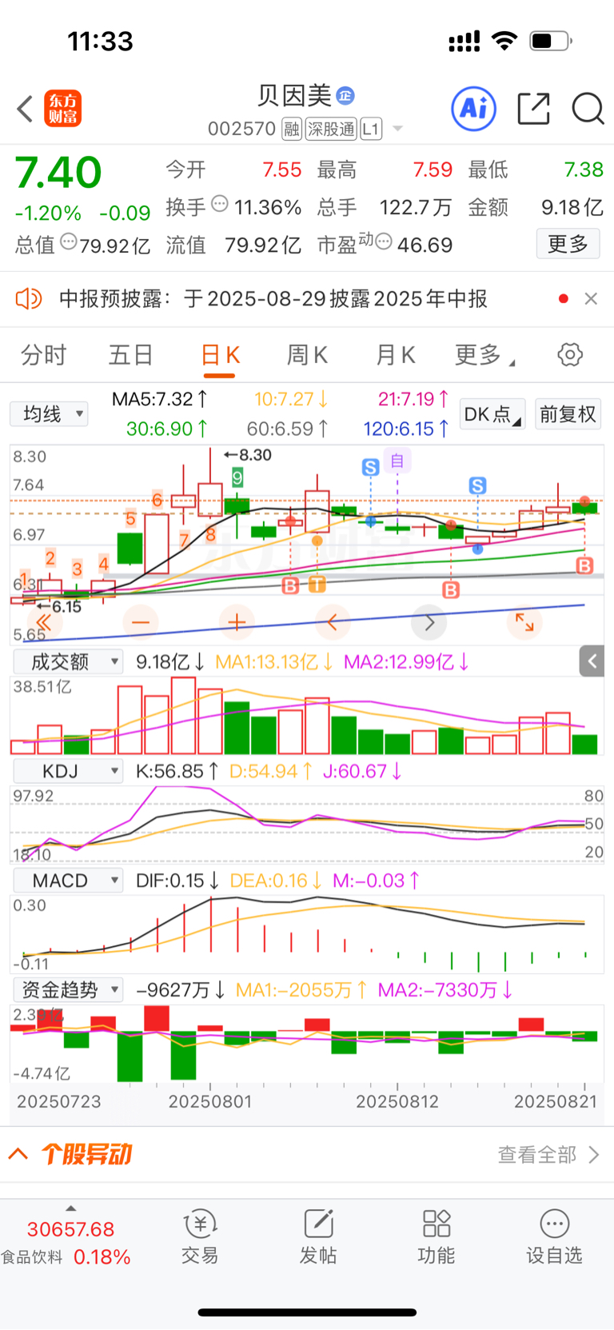Tap the chart scroll-left double arrow

click(45, 622)
